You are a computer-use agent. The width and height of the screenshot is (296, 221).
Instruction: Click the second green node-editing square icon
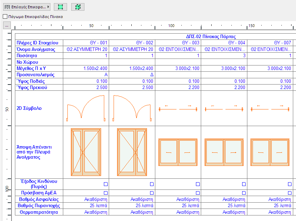tap(78, 6)
